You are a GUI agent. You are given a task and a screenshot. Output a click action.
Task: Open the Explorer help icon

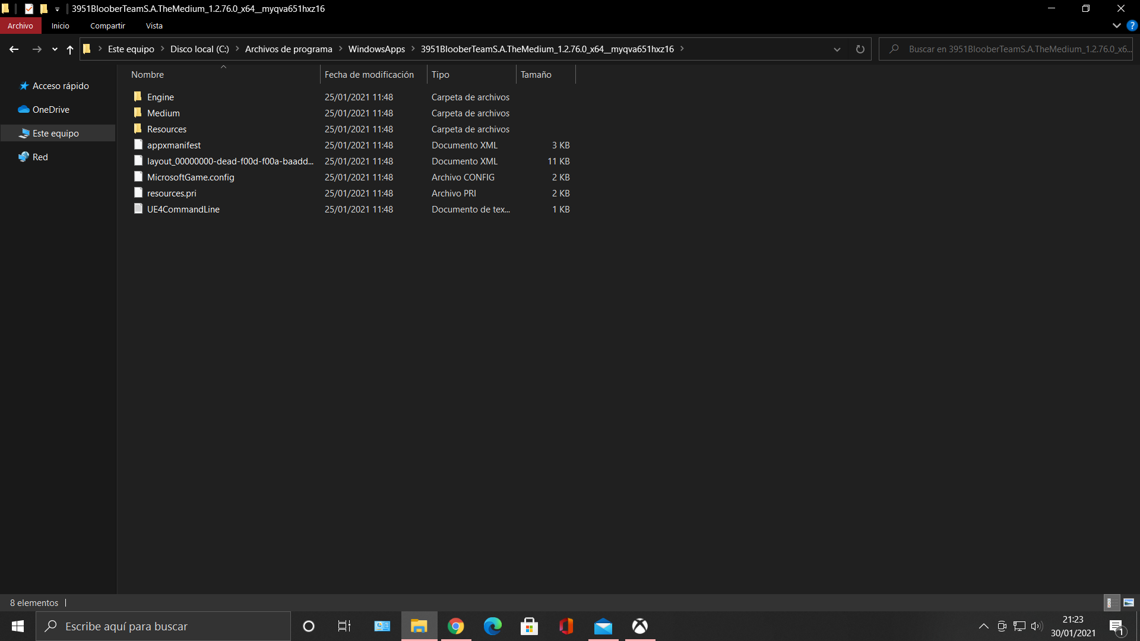pyautogui.click(x=1132, y=26)
